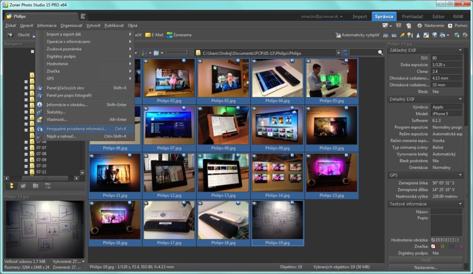Image resolution: width=473 pixels, height=274 pixels.
Task: Open Zonerama from the toolbar
Action: pyautogui.click(x=179, y=35)
